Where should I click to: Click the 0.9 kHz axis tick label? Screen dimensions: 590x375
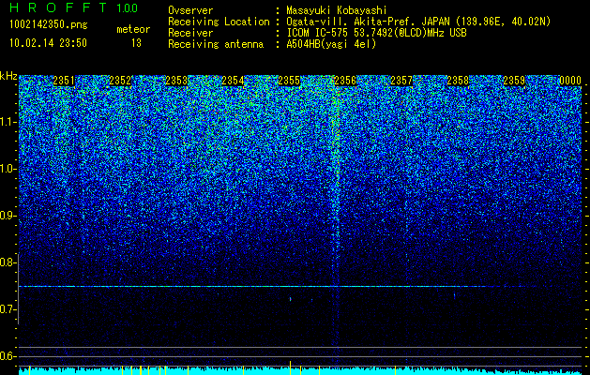coord(8,216)
